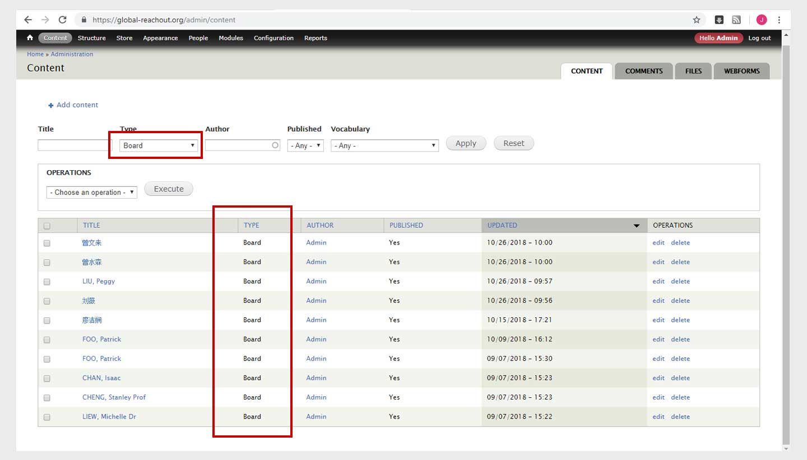Sort by the Author column header
Viewport: 807px width, 460px height.
point(320,226)
